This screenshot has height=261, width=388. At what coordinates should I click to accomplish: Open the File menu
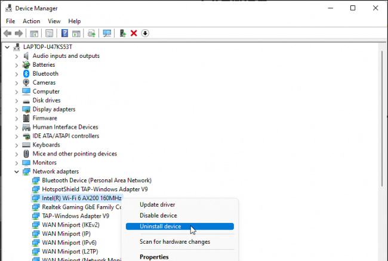(x=10, y=21)
